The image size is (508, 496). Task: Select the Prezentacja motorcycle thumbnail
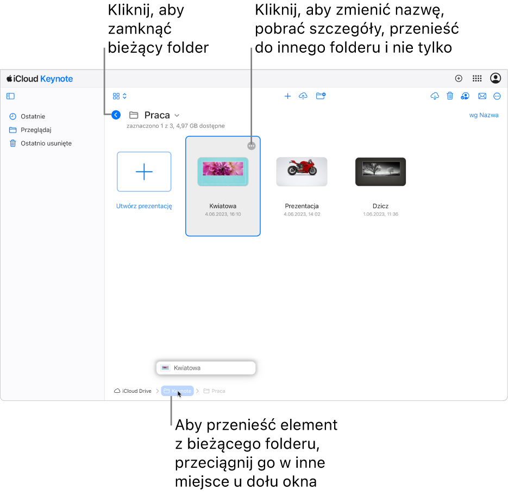[x=302, y=172]
